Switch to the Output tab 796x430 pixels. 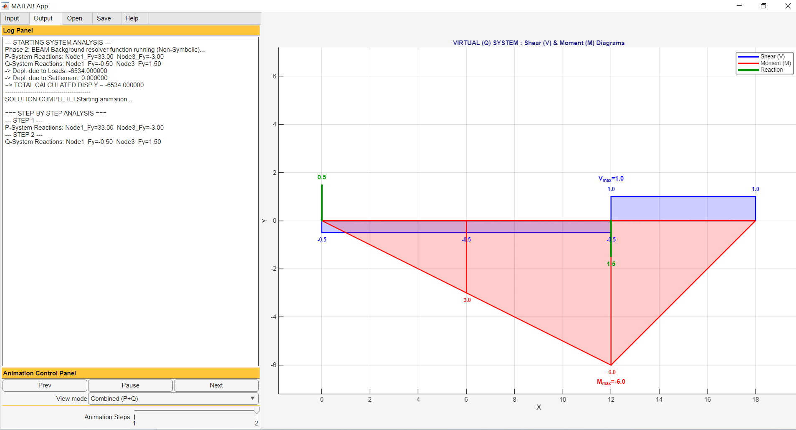pos(43,18)
